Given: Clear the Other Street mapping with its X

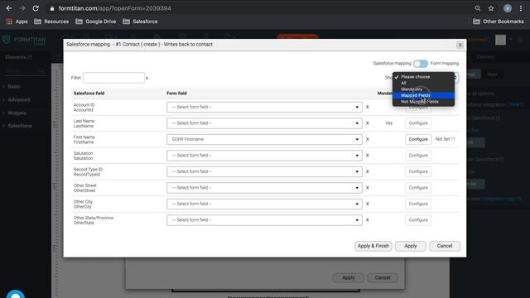Looking at the screenshot, I should [368, 188].
